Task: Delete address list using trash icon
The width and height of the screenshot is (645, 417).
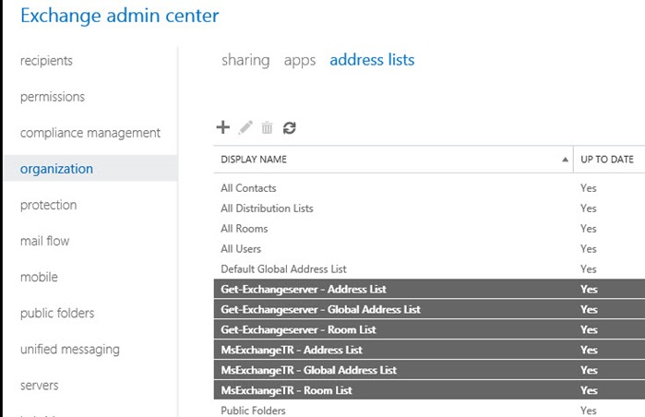Action: pyautogui.click(x=267, y=128)
